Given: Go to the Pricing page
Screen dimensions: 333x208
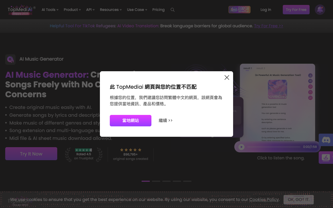Looking at the screenshot, I should coord(158,10).
